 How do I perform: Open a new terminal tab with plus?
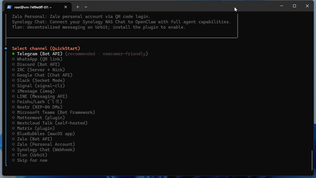(78, 7)
